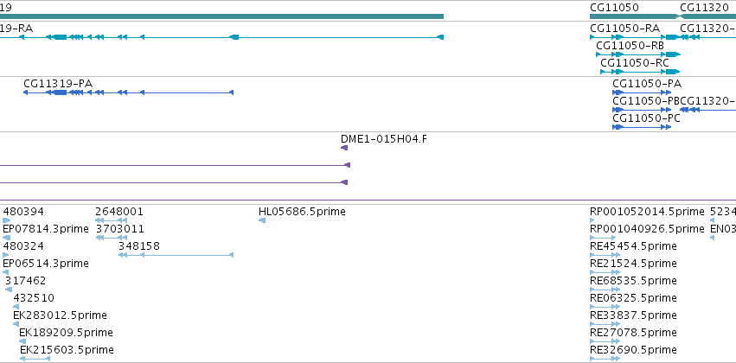Select transcript CG11050-RB glyph

tap(638, 54)
